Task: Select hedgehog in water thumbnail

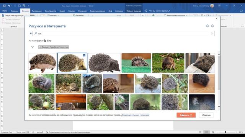Action: tap(148, 83)
